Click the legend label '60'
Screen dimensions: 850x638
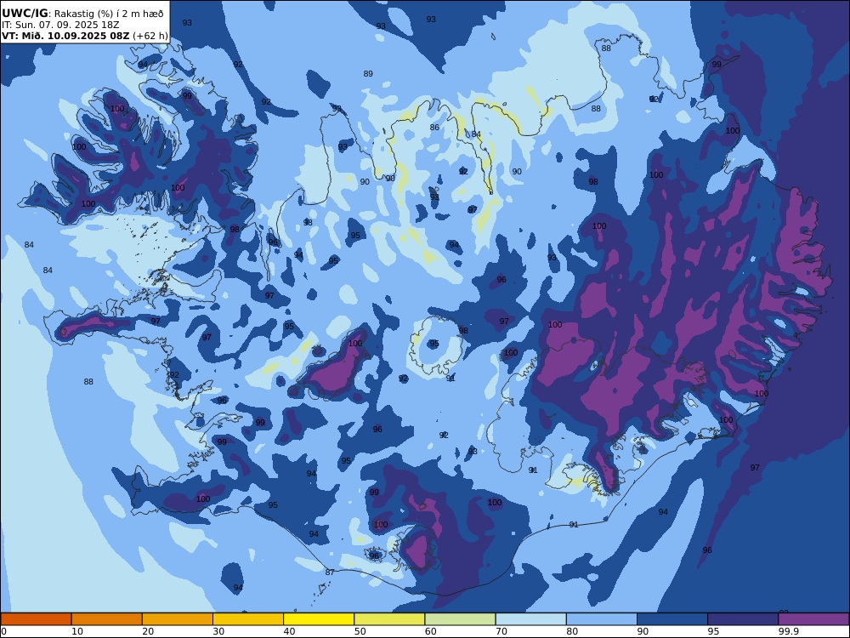(430, 631)
